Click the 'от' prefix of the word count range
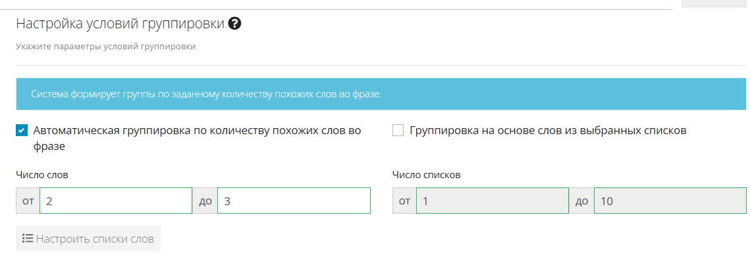The height and width of the screenshot is (263, 750). coord(28,201)
